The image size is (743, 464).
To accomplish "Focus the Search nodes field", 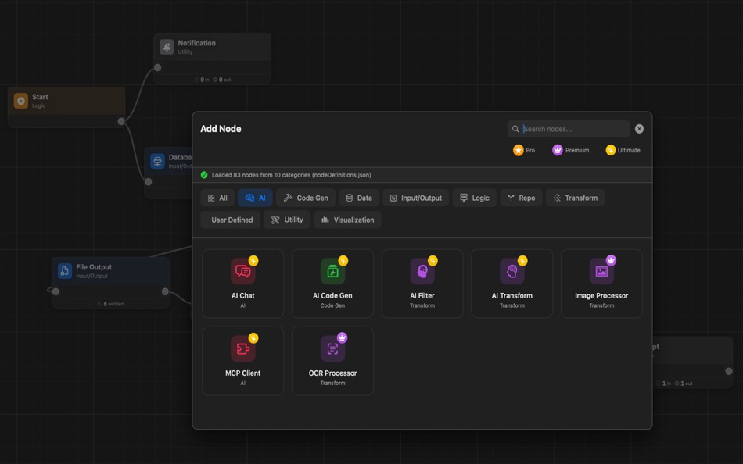I will [569, 129].
